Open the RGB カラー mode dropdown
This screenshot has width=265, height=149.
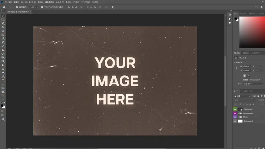(253, 84)
